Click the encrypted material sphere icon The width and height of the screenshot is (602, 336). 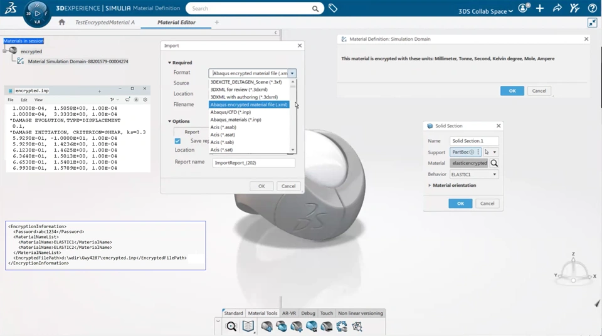point(13,51)
